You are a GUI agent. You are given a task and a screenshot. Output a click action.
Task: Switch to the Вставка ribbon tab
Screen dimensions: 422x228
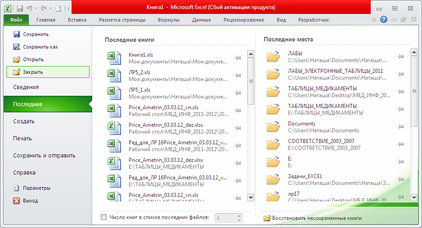(77, 20)
